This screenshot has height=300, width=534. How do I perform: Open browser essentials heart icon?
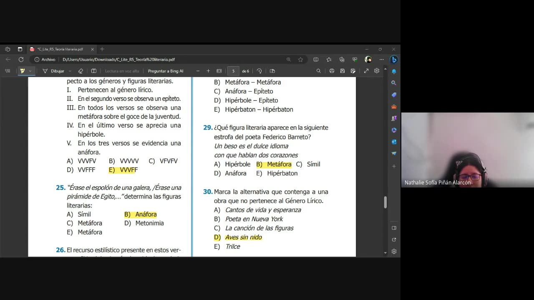355,60
